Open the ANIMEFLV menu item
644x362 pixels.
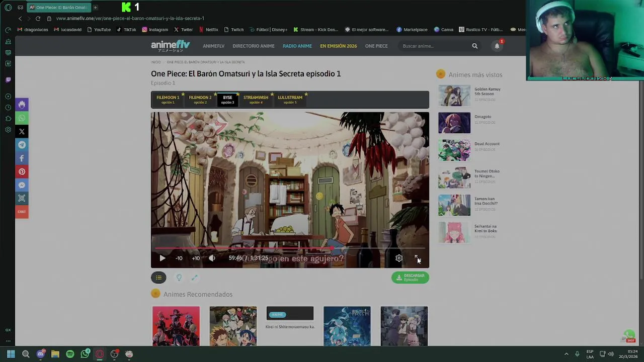213,46
